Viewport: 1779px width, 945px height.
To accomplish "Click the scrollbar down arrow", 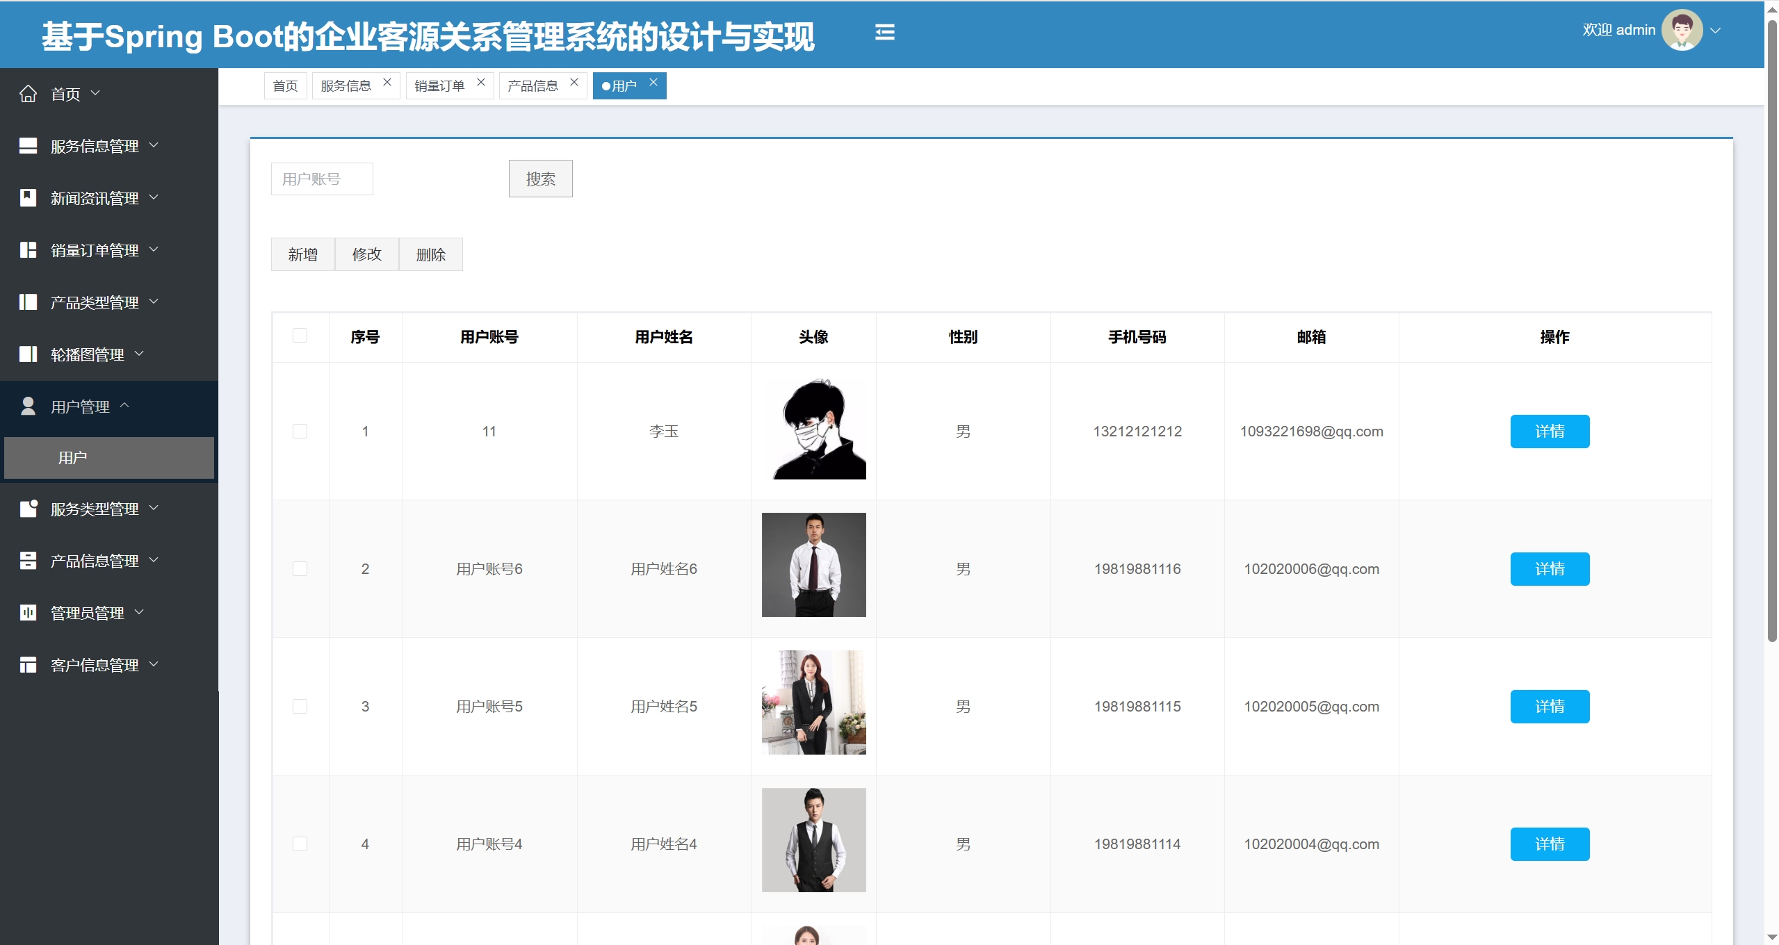I will [x=1772, y=937].
